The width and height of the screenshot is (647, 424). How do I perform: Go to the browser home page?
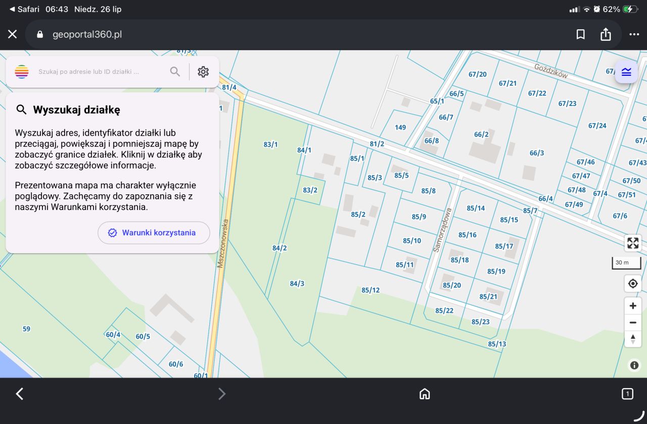click(x=425, y=394)
